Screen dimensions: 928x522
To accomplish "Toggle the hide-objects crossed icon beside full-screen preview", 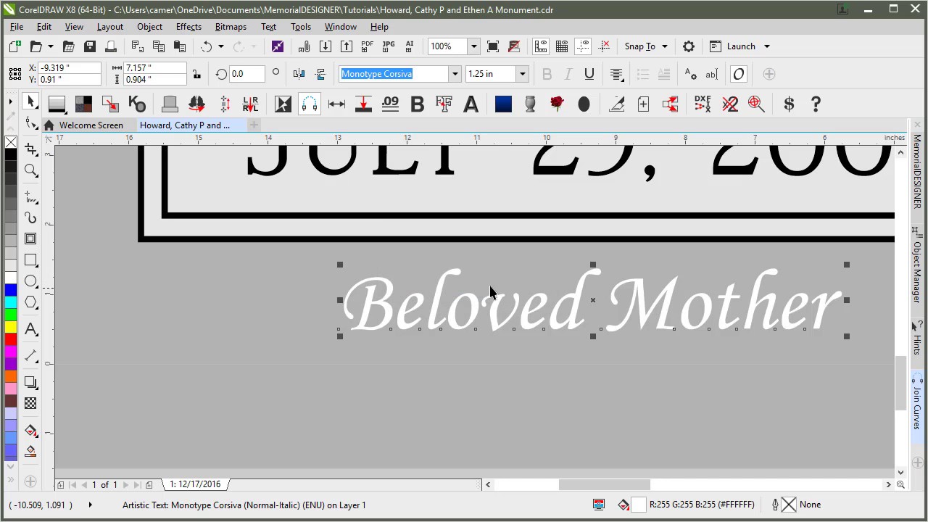I will coord(514,46).
